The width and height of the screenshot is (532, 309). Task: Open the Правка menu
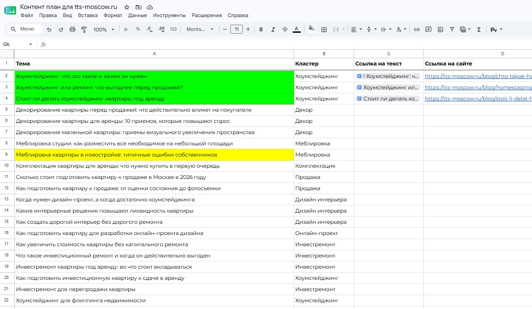click(48, 15)
